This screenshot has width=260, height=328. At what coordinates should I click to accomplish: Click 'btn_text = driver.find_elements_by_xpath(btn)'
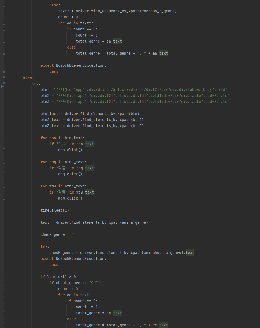tap(90, 114)
